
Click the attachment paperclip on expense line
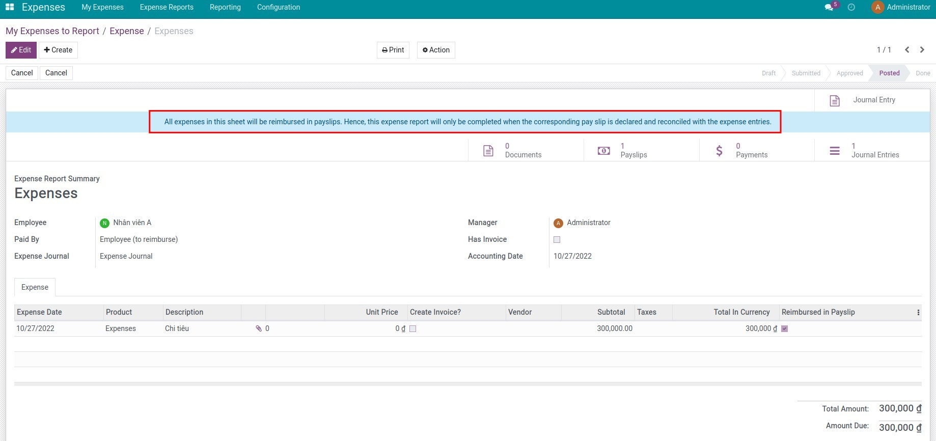pos(259,328)
